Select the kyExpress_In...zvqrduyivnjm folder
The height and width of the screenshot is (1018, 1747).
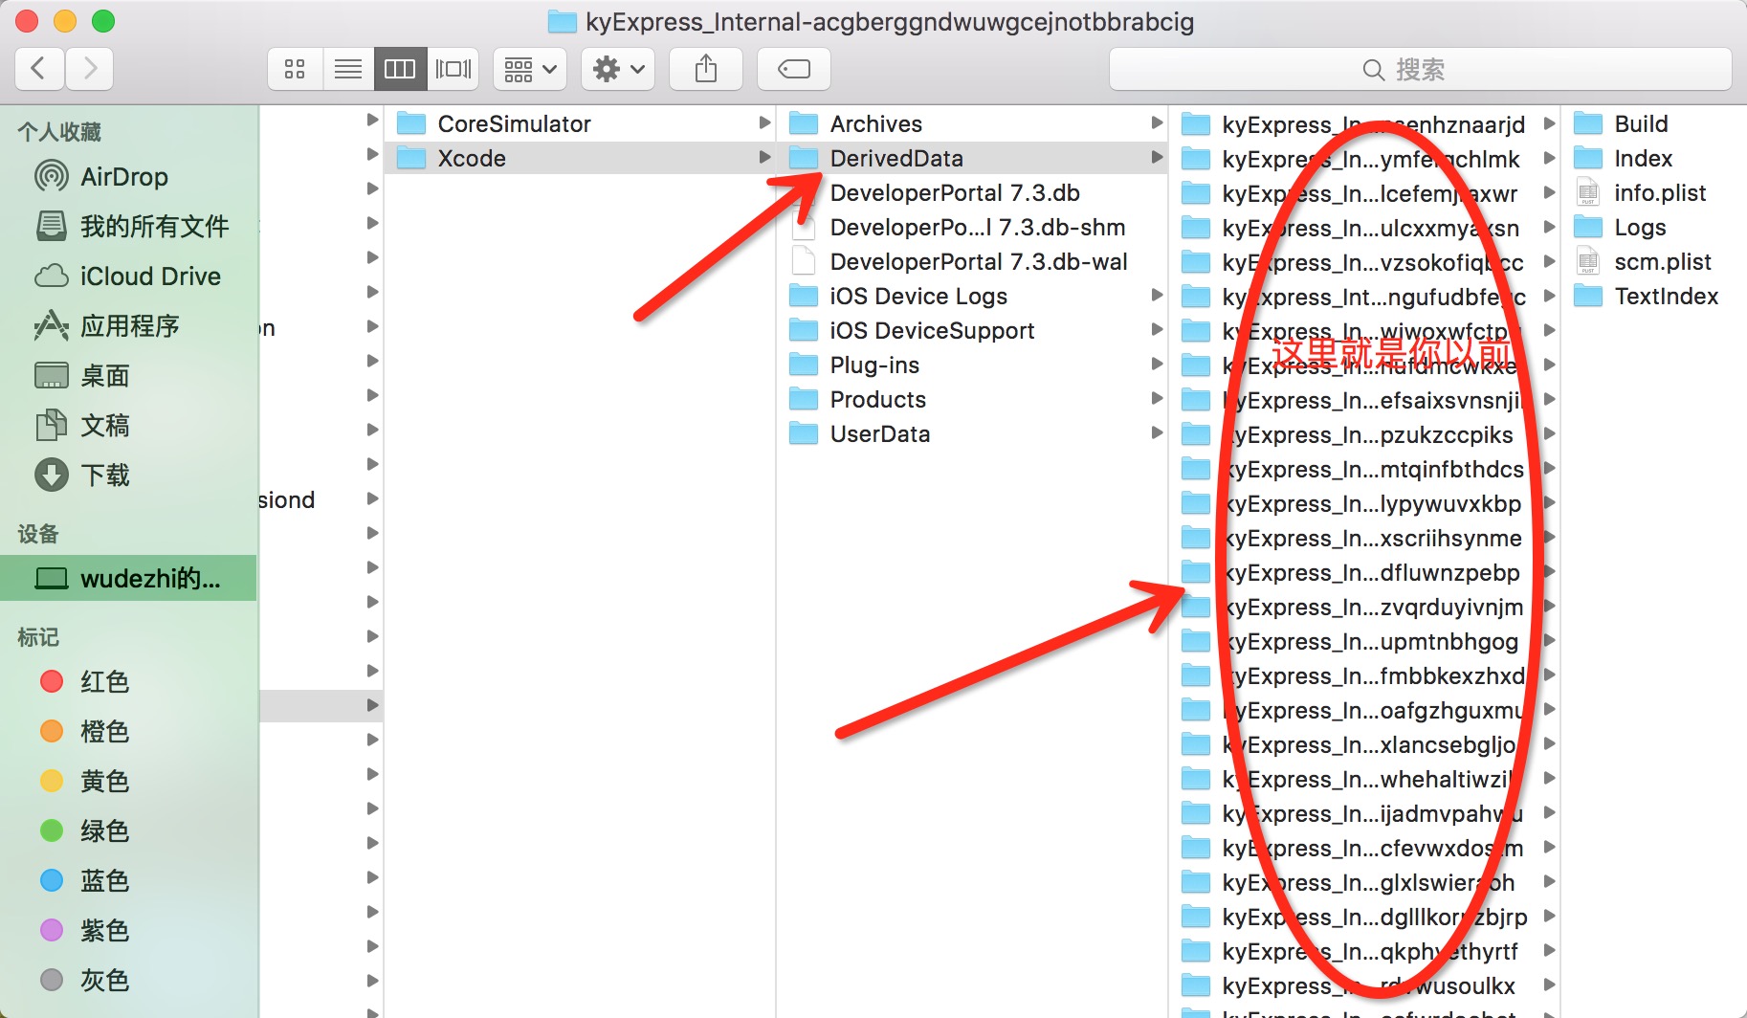[x=1364, y=607]
